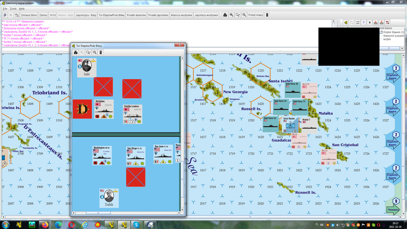The height and width of the screenshot is (229, 407).
Task: Select the Izaki leader counter
Action: click(87, 67)
